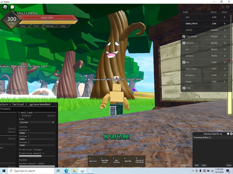Screen dimensions: 233x174
Task: Select SM4LLFRYI0 row in leaderboard
Action: pyautogui.click(x=205, y=24)
